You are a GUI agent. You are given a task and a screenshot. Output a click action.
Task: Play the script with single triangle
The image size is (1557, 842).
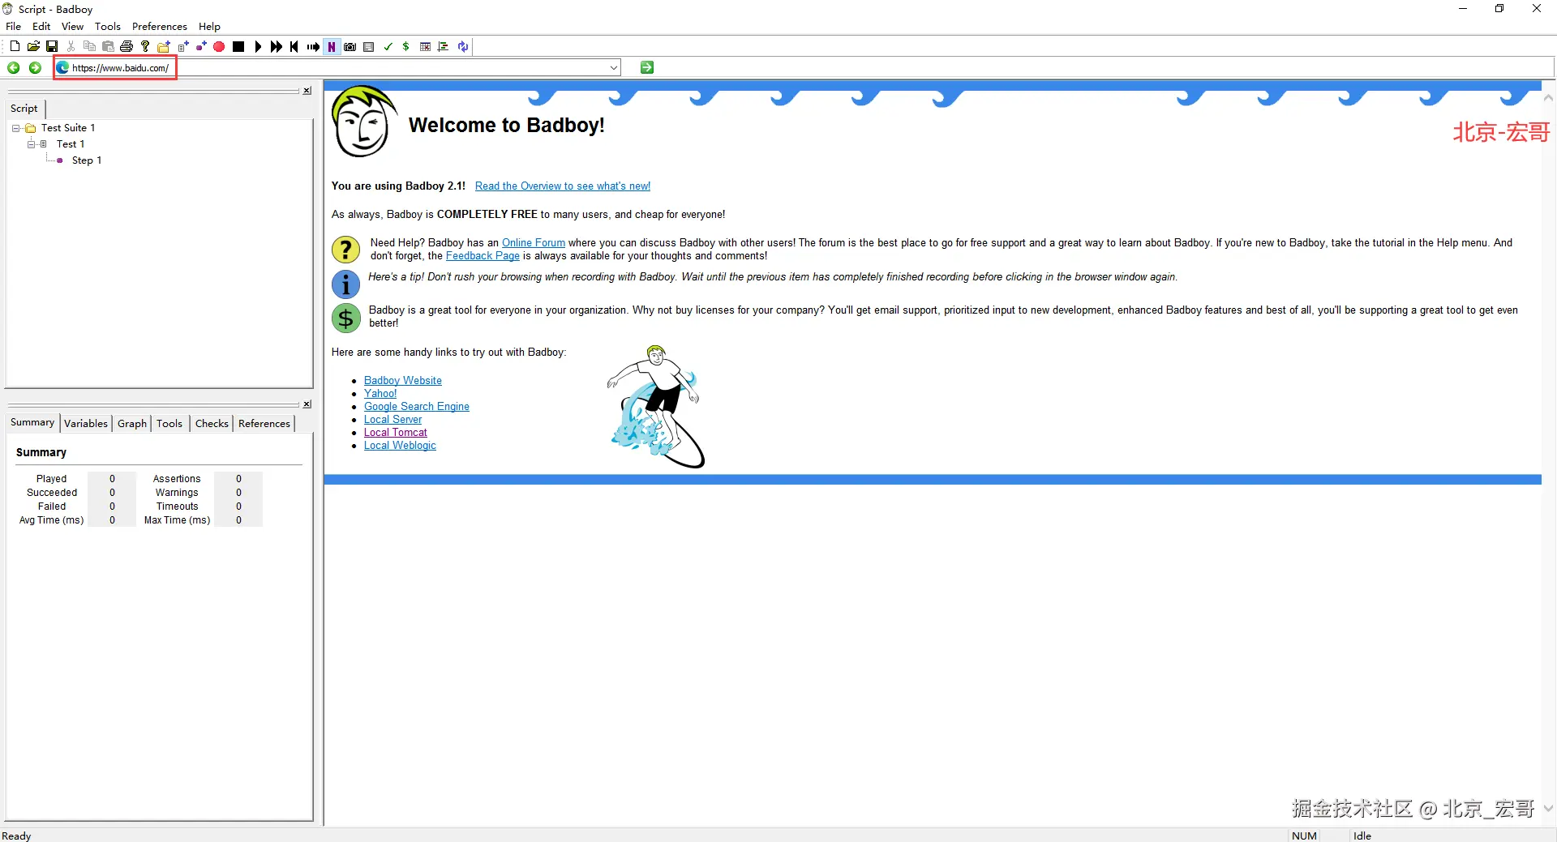[258, 46]
